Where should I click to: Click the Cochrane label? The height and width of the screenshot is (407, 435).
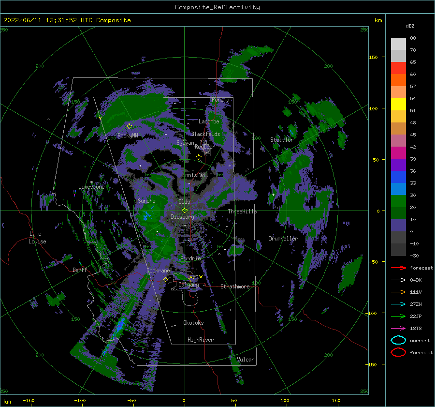(158, 271)
